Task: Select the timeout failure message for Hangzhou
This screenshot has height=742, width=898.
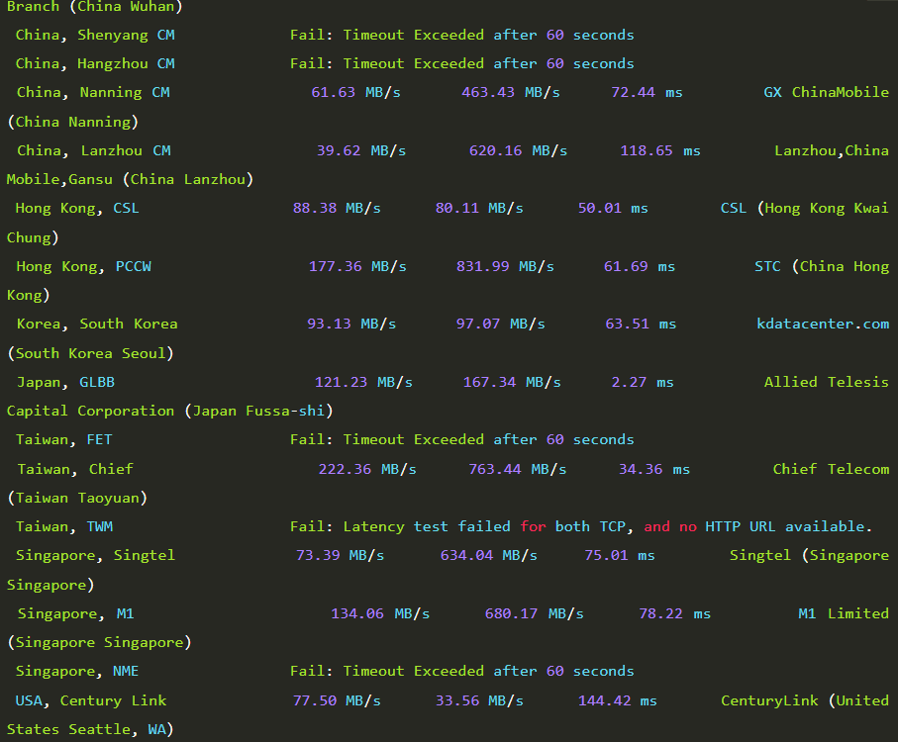Action: pyautogui.click(x=461, y=64)
